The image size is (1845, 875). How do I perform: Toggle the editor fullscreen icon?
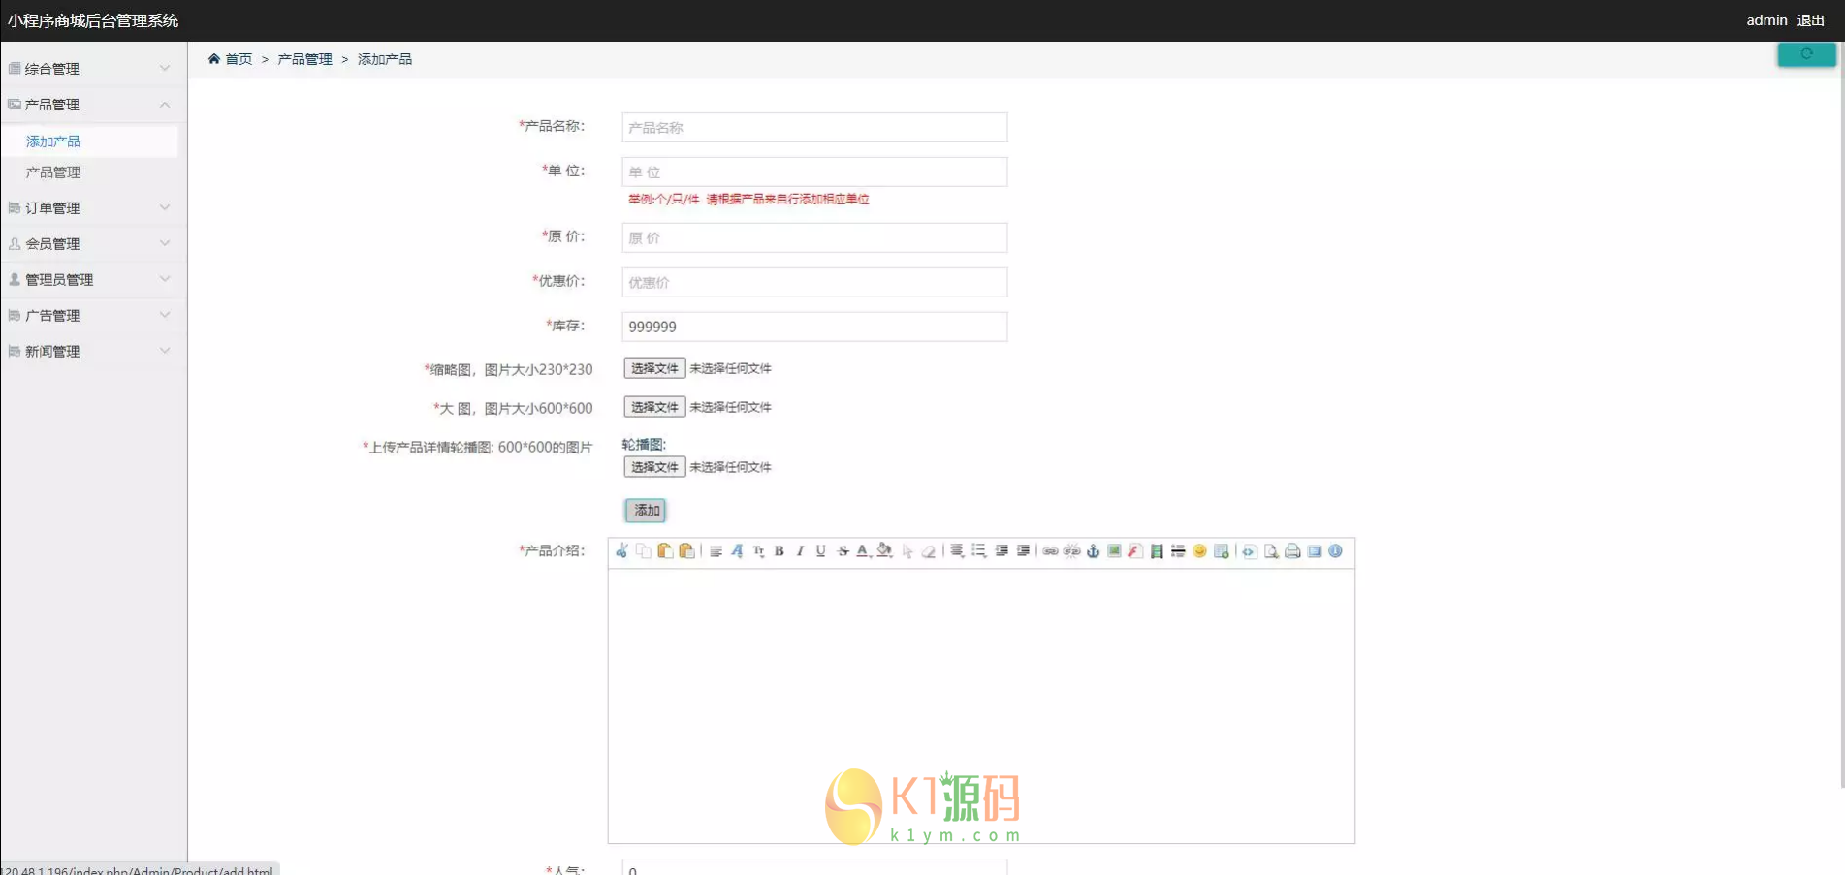(1315, 551)
